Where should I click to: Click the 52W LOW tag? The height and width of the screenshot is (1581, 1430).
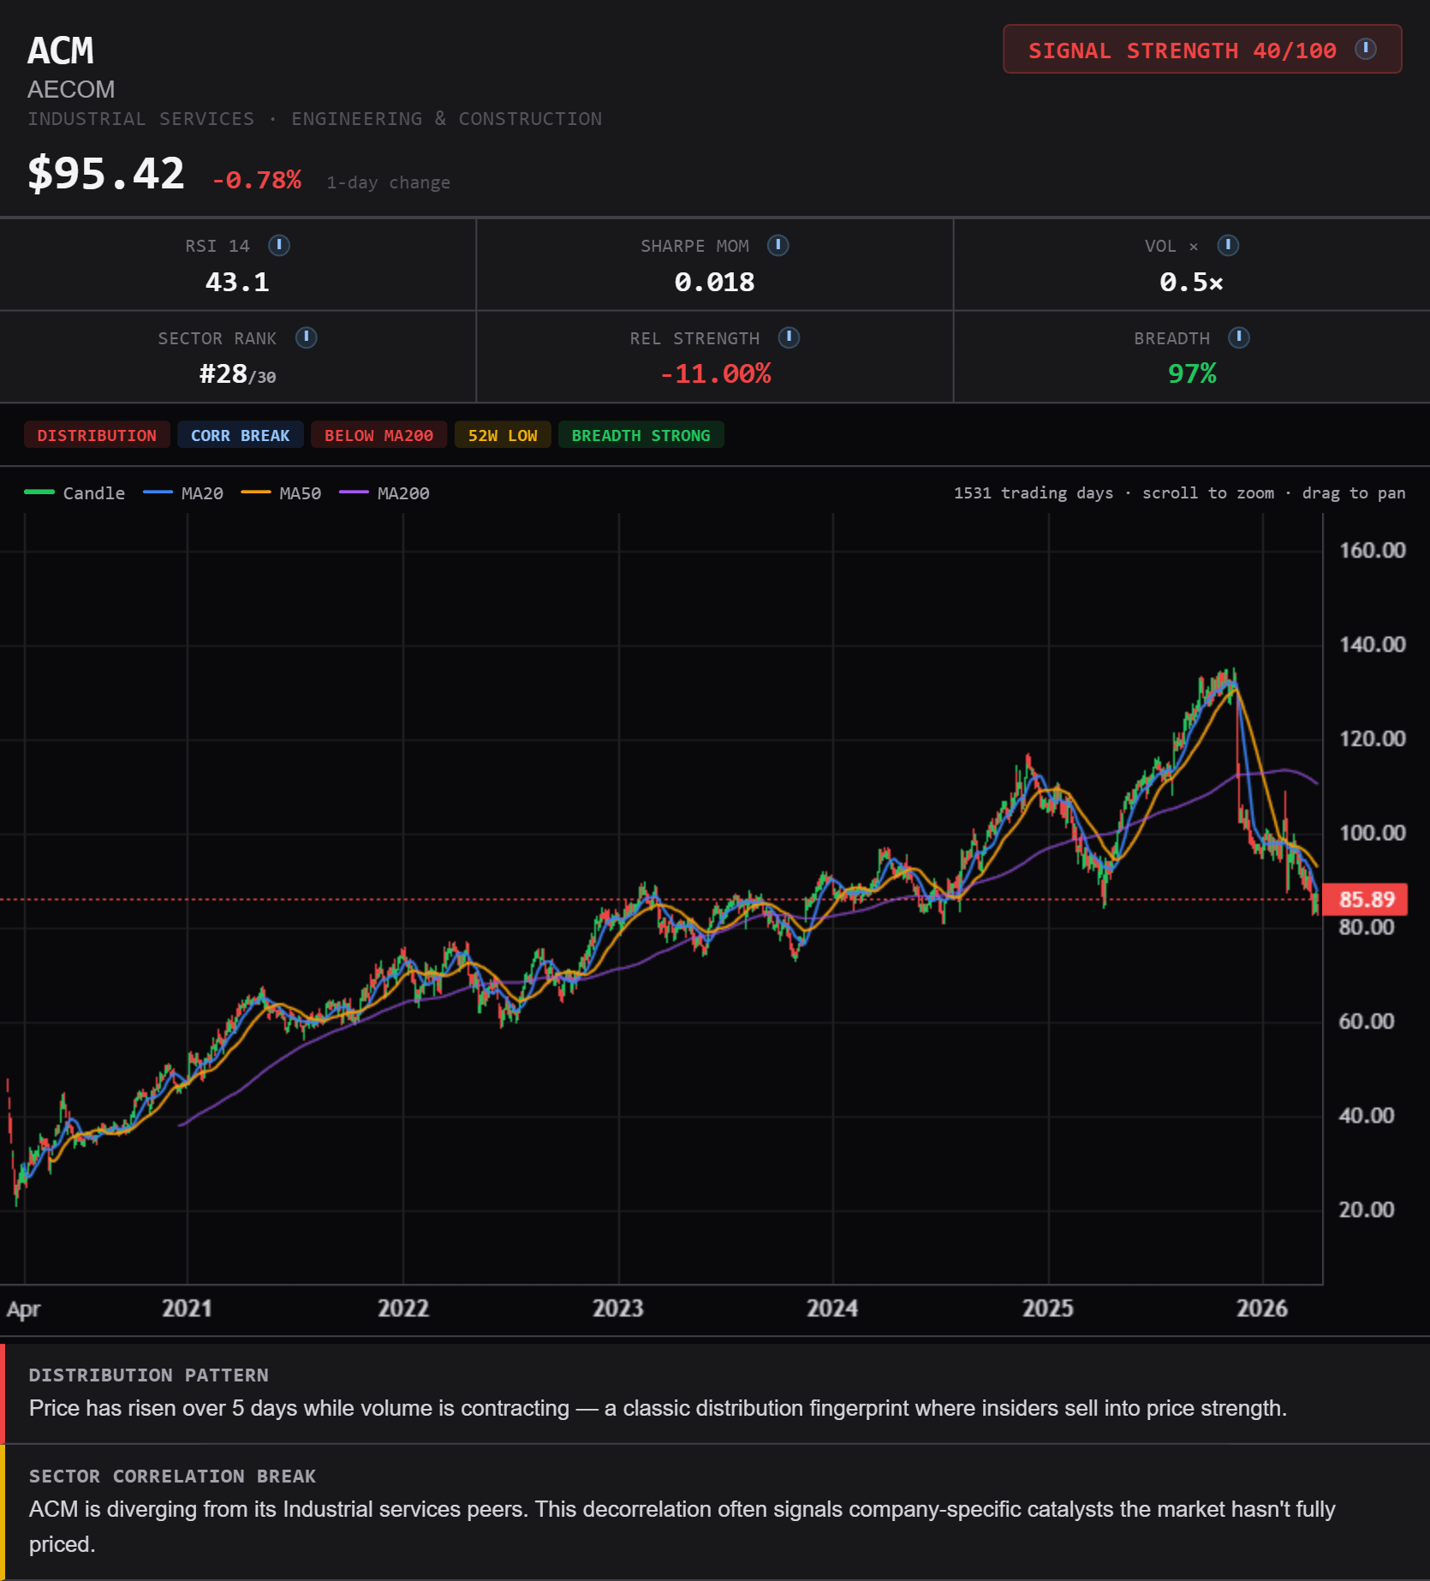coord(503,435)
